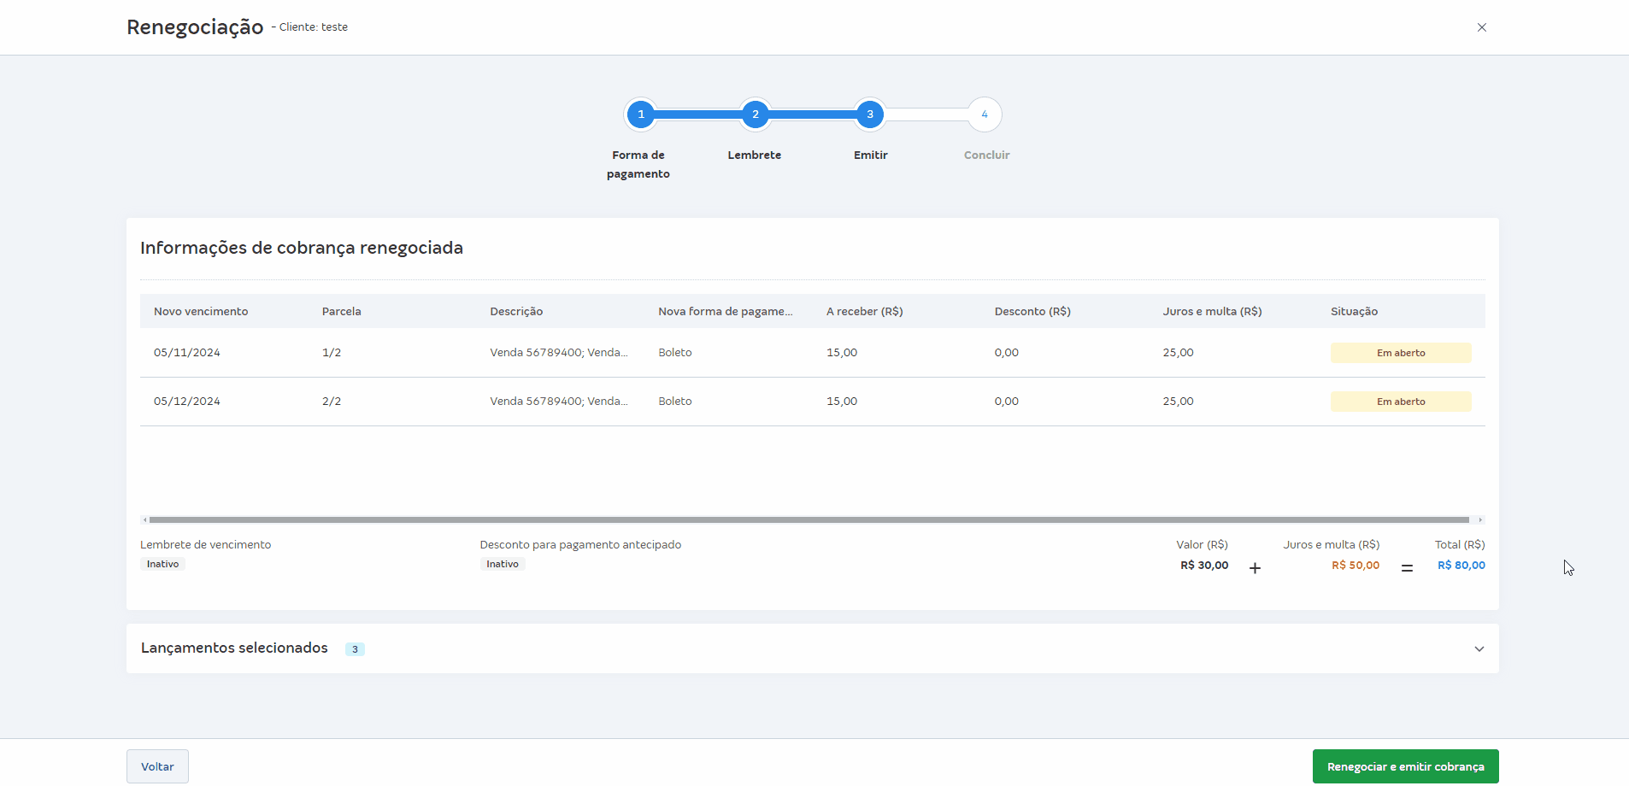Screen dimensions: 1629x786
Task: Click the Situação column header
Action: pyautogui.click(x=1354, y=312)
